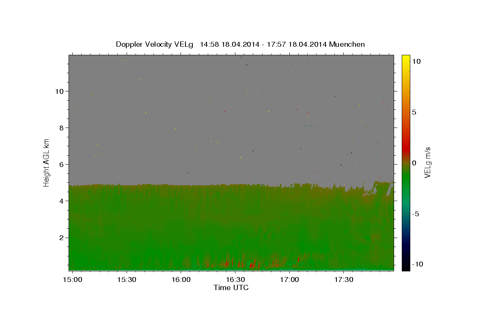Click the colorbar value -5
Screen dimensions: 487x325
click(x=416, y=214)
